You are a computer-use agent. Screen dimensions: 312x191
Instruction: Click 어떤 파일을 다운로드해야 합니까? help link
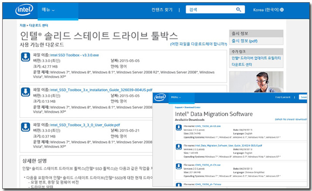click(x=198, y=44)
